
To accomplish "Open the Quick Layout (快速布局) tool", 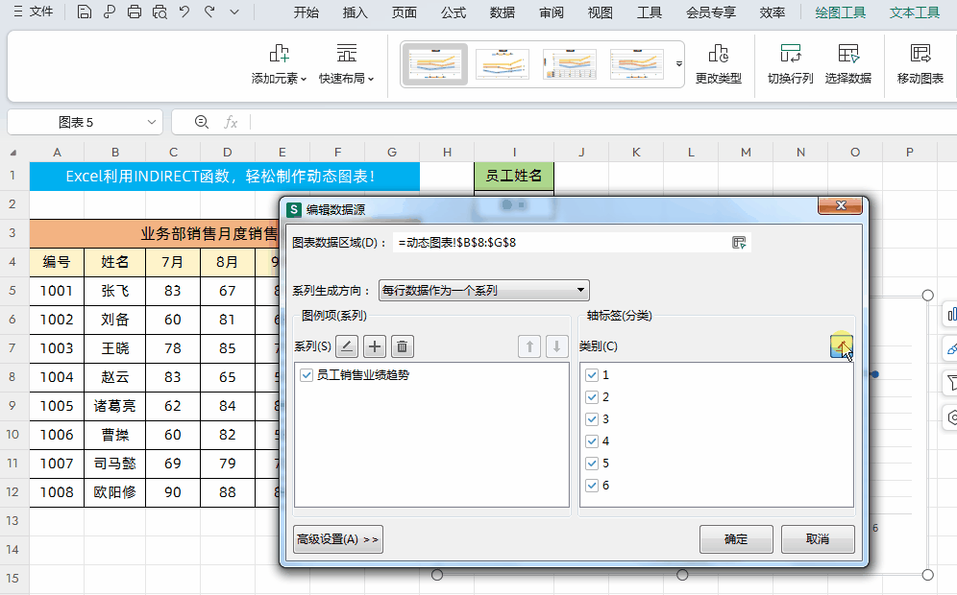I will (x=346, y=63).
